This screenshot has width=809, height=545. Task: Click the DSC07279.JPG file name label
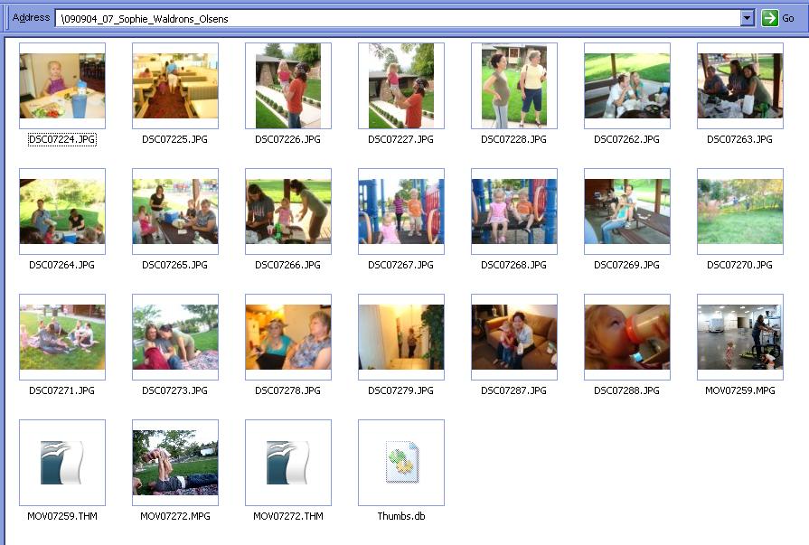tap(401, 390)
